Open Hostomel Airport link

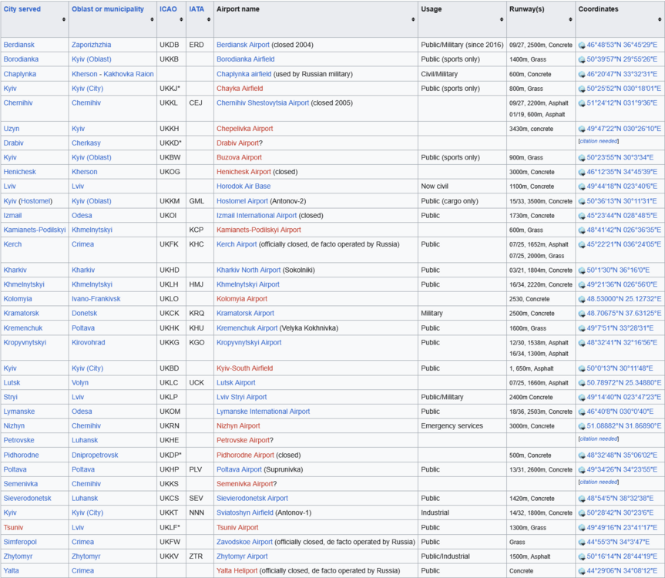(x=242, y=201)
